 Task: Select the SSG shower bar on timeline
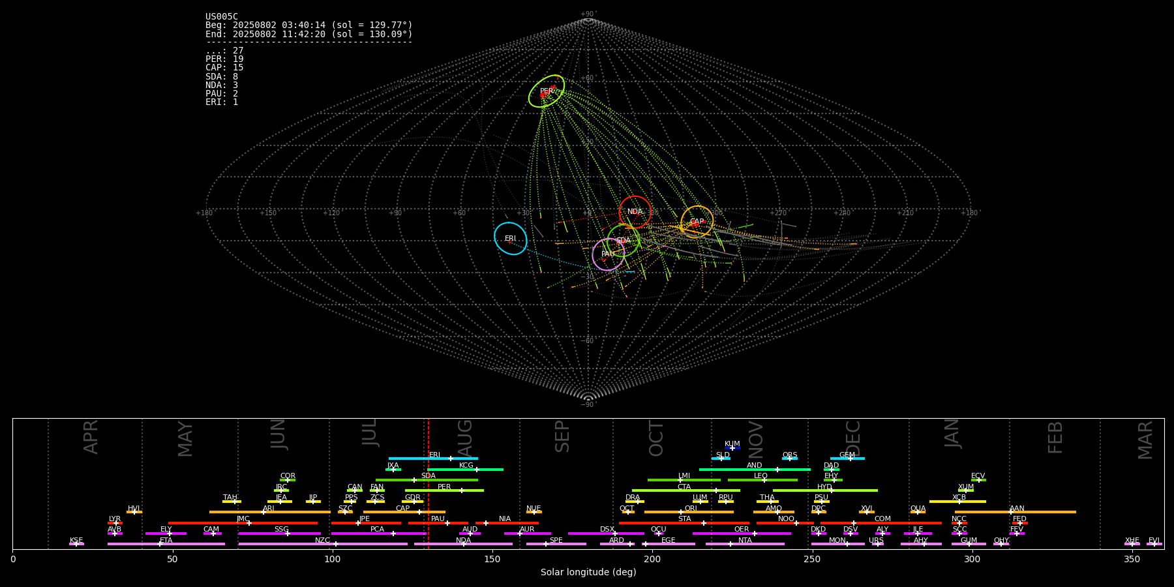click(279, 534)
